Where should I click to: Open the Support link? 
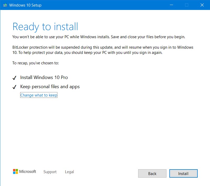(50, 172)
